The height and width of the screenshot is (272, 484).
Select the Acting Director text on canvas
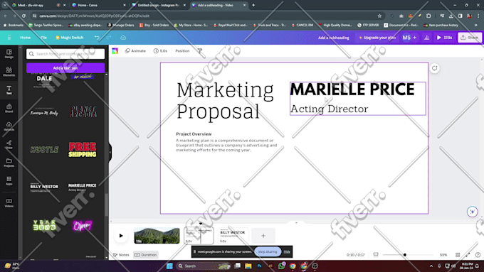tap(330, 109)
